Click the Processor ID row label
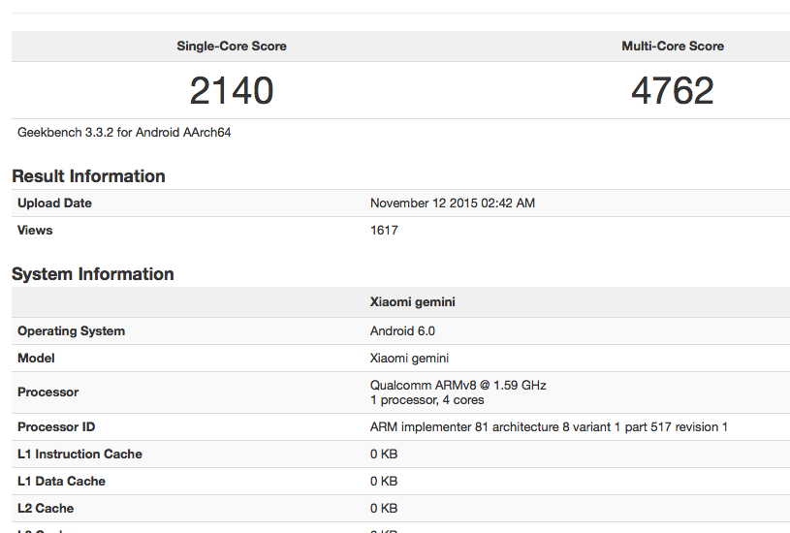This screenshot has width=790, height=533. click(x=56, y=426)
